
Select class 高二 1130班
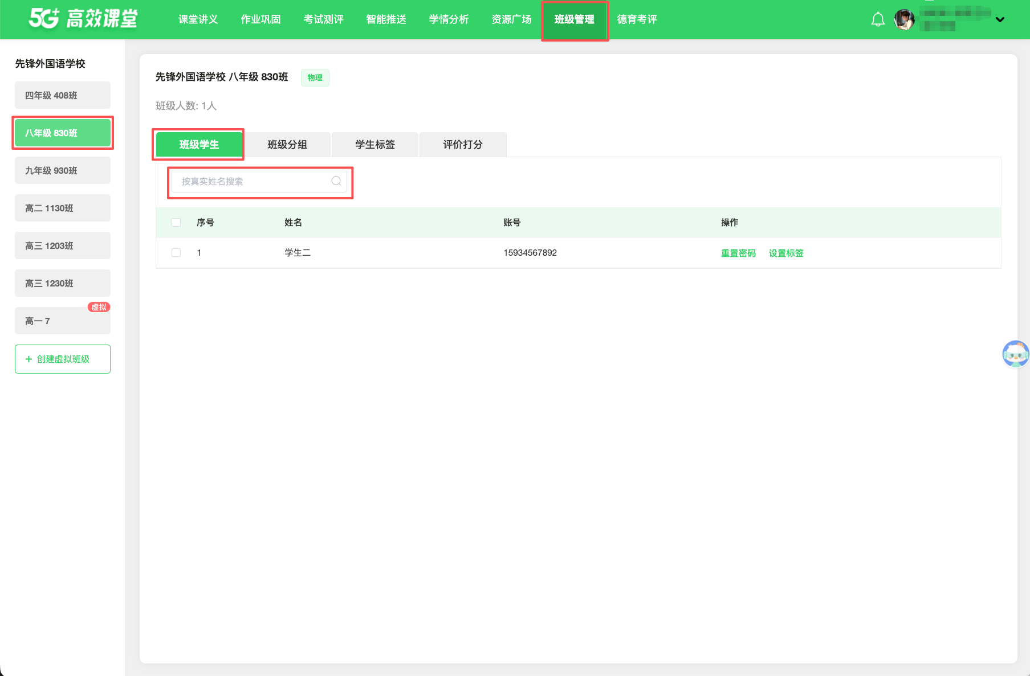(63, 208)
